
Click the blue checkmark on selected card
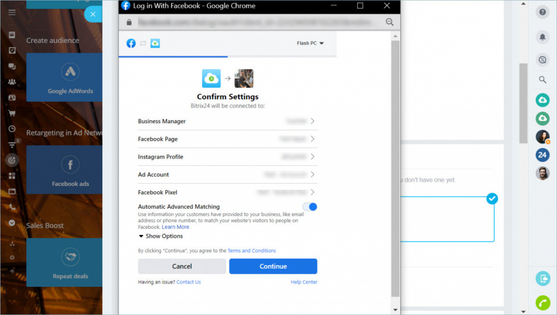tap(492, 199)
